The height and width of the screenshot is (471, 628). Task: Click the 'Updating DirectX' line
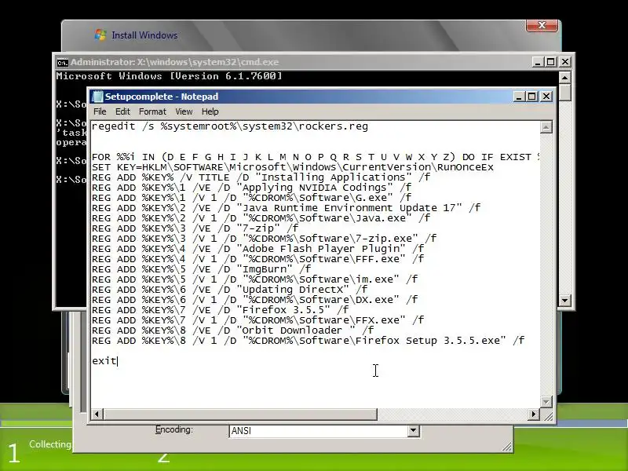click(x=230, y=290)
